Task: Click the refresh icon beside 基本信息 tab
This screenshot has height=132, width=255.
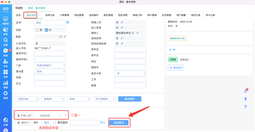Action: coord(39,15)
